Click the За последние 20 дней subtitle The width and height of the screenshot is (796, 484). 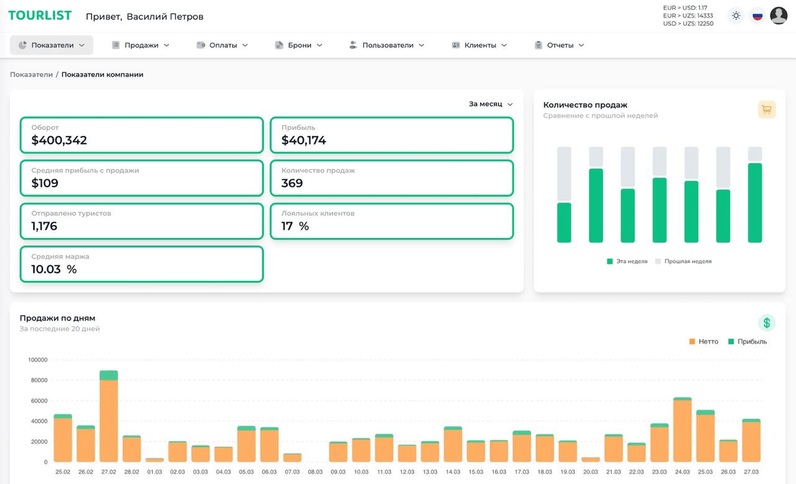click(x=60, y=329)
